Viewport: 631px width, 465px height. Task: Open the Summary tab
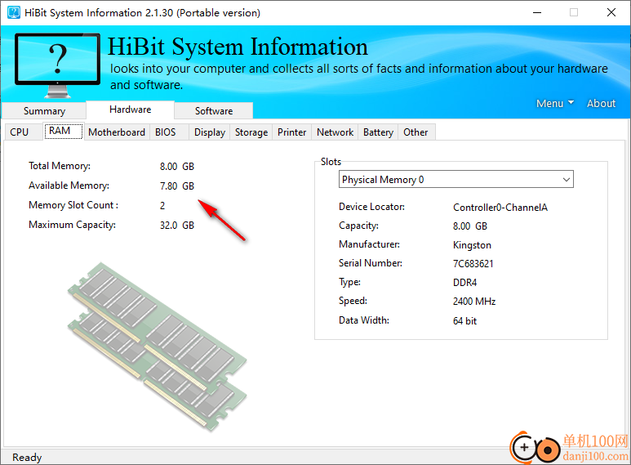pos(44,111)
